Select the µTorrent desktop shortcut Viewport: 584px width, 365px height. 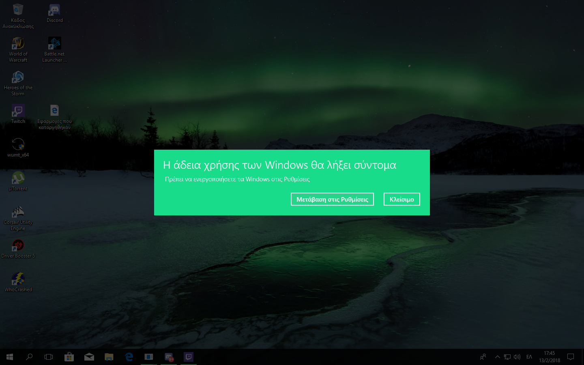(x=18, y=181)
